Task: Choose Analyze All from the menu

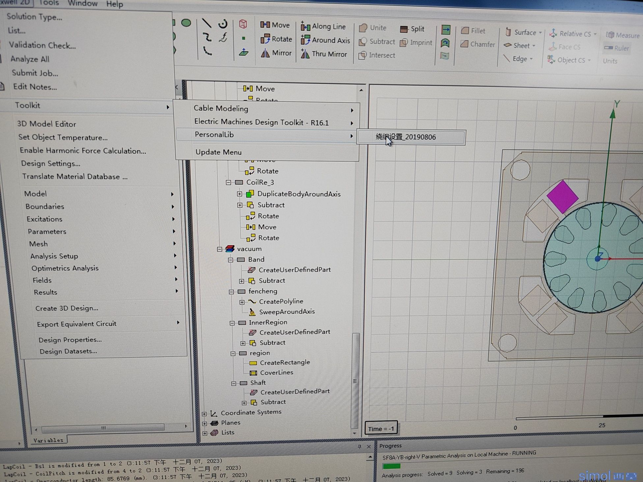Action: [x=30, y=59]
